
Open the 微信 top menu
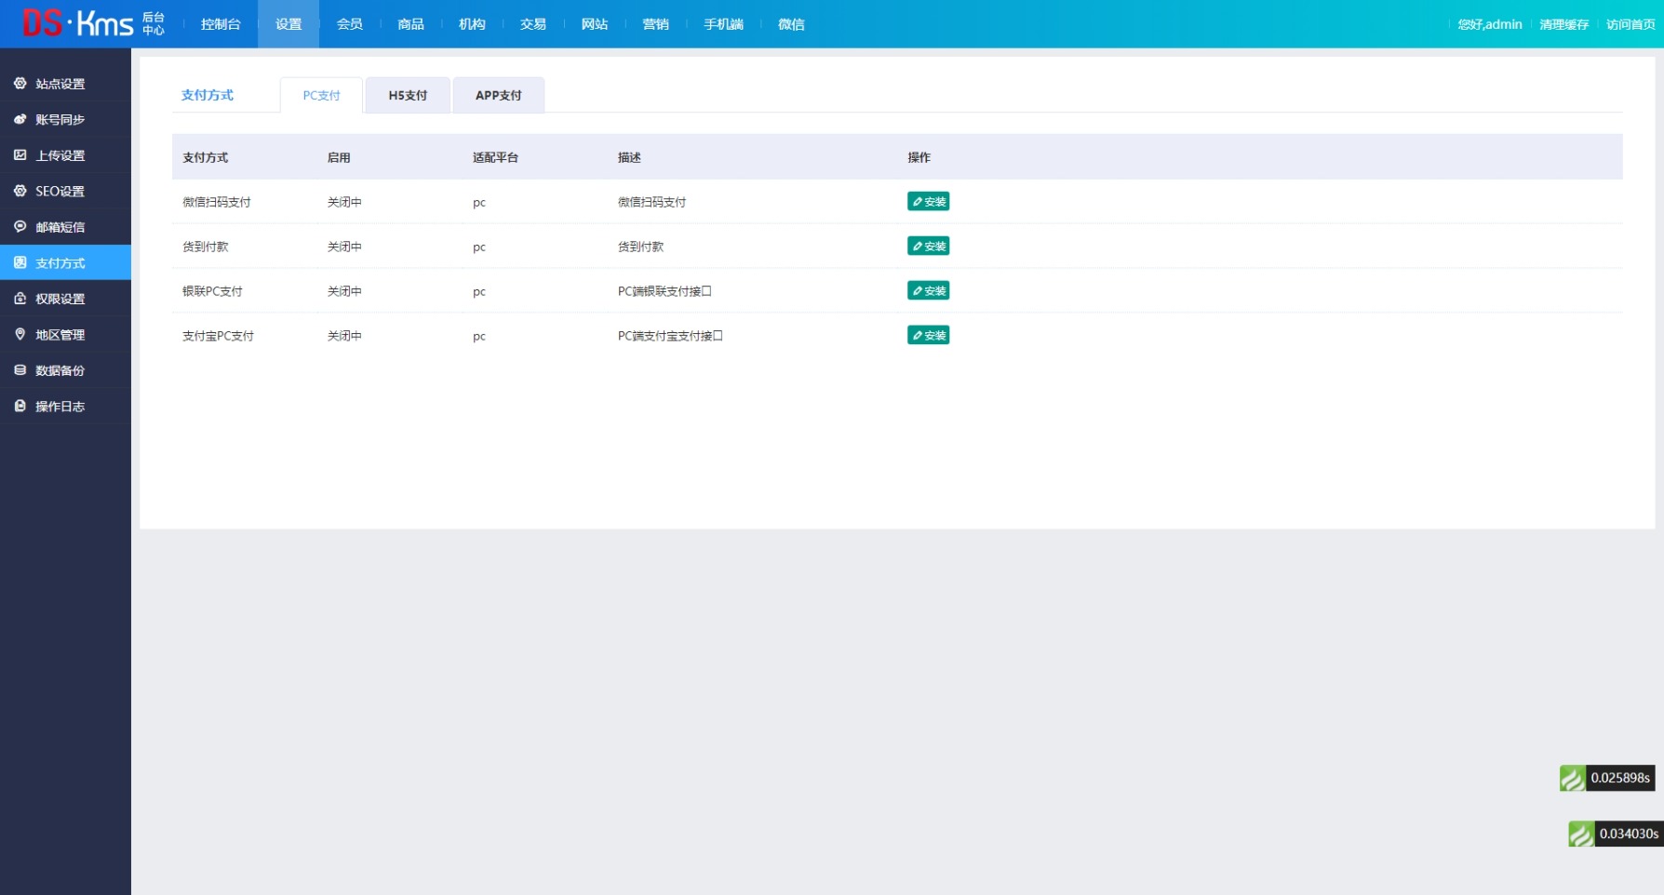point(792,24)
